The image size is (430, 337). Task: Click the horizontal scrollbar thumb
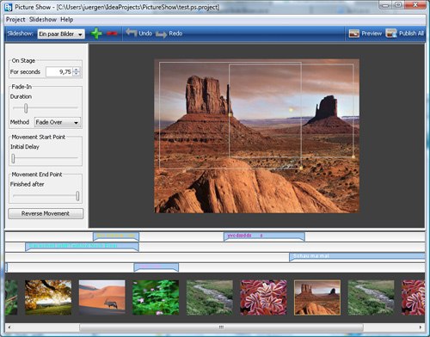click(221, 327)
